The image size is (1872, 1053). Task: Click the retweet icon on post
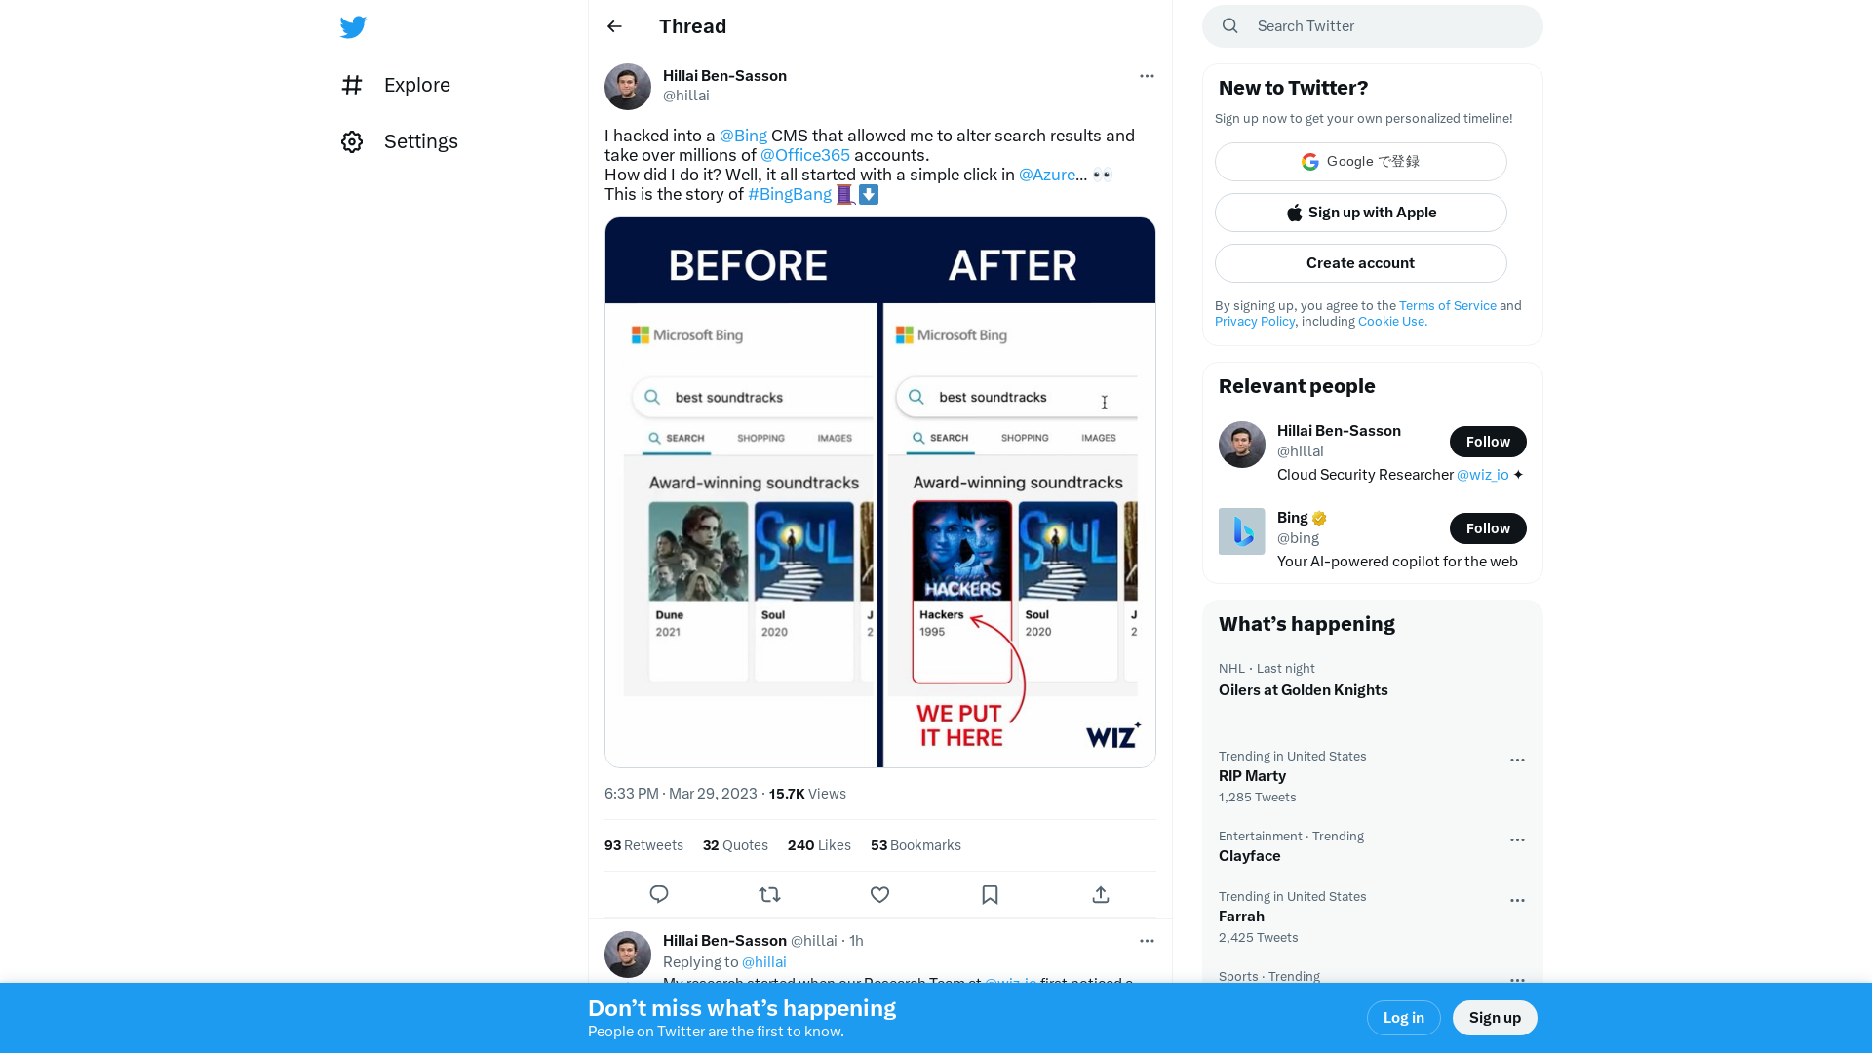pos(769,893)
